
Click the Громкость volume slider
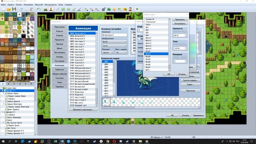pyautogui.click(x=180, y=31)
